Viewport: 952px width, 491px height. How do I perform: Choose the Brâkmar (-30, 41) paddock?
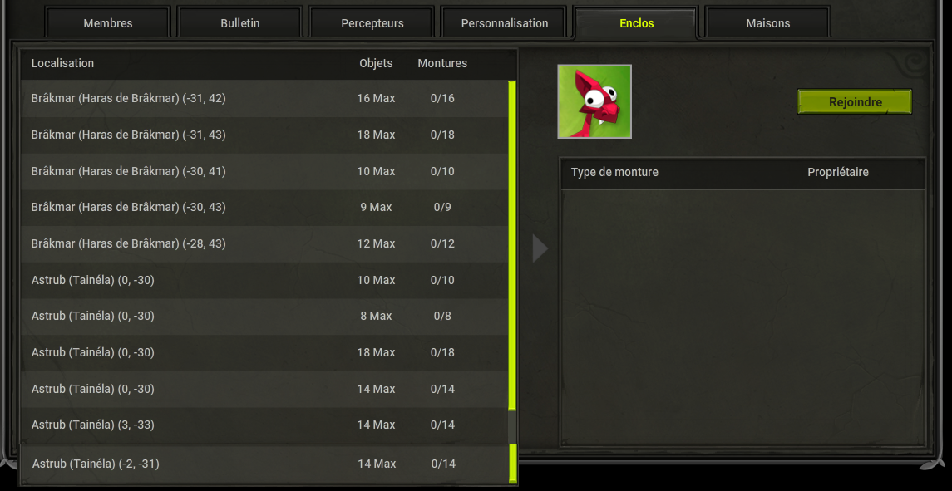pos(264,171)
